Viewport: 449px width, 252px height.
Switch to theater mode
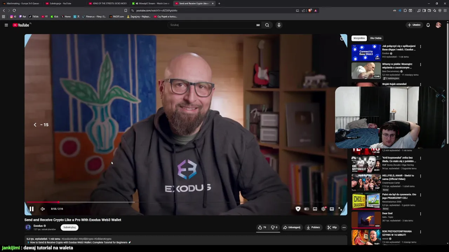point(332,209)
